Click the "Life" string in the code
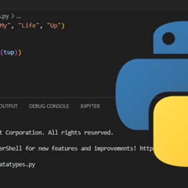Screen dimensions: 188x188 click(x=29, y=26)
